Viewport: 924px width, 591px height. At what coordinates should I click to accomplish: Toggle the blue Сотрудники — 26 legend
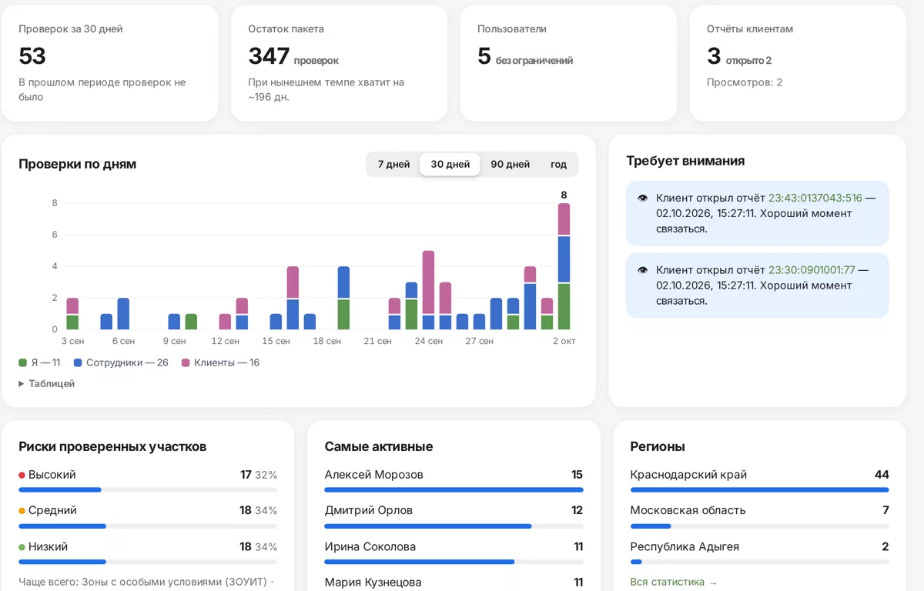(x=121, y=362)
